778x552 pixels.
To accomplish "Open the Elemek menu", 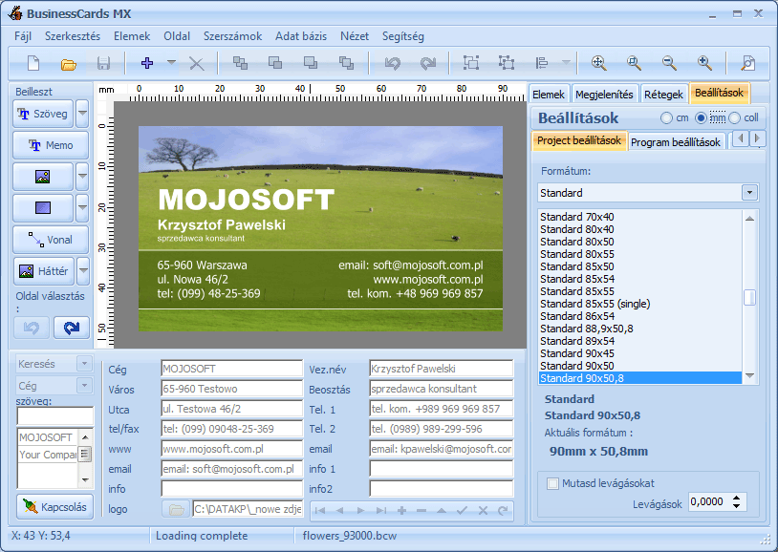I will tap(132, 36).
